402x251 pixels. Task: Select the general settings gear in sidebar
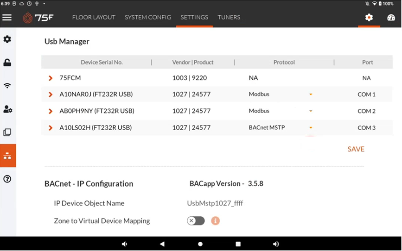tap(7, 39)
